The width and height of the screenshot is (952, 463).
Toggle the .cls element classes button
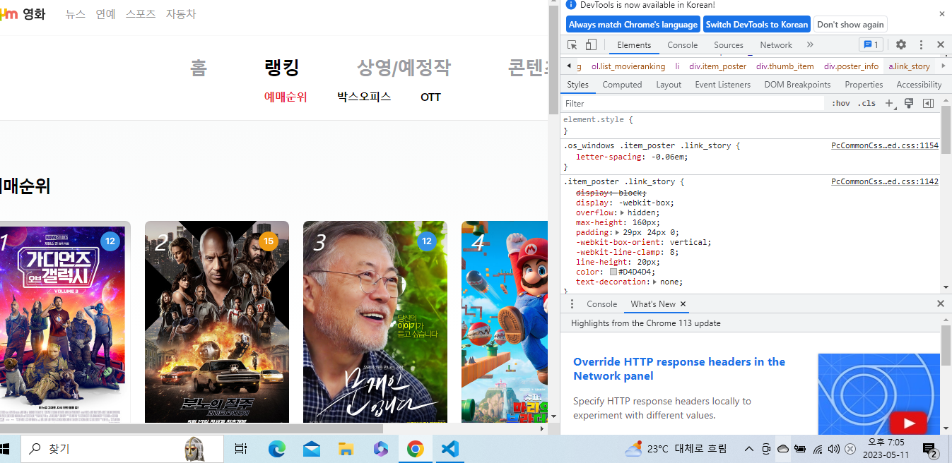(x=866, y=103)
